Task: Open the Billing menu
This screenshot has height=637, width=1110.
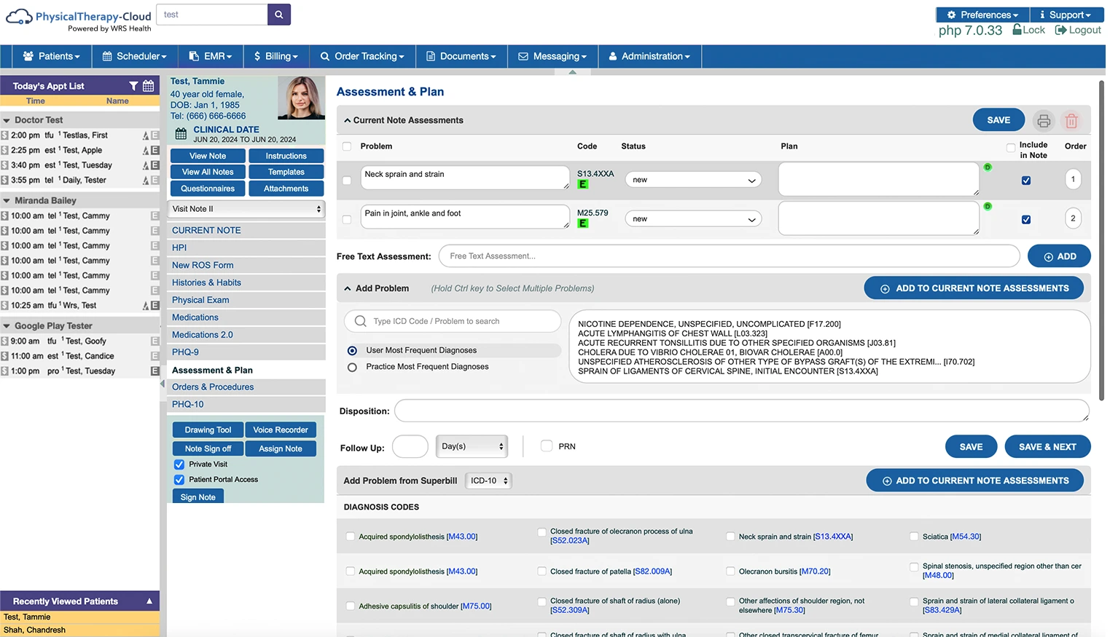Action: pos(275,56)
